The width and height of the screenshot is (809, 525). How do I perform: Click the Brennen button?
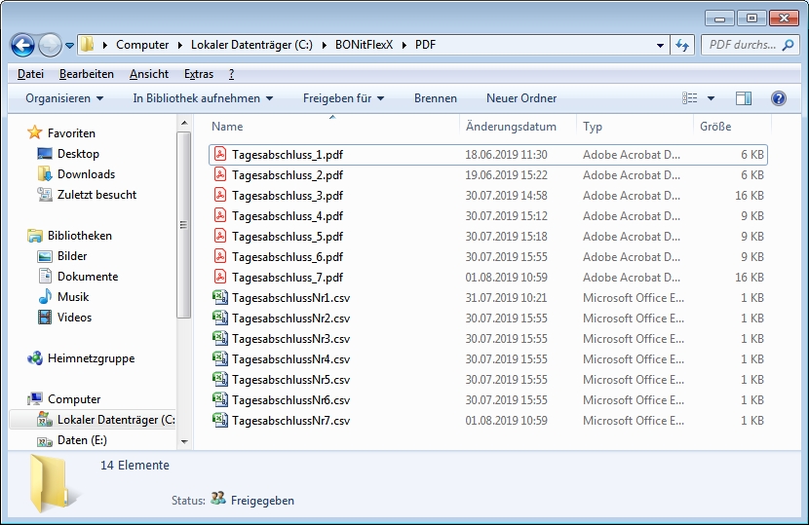pyautogui.click(x=436, y=98)
